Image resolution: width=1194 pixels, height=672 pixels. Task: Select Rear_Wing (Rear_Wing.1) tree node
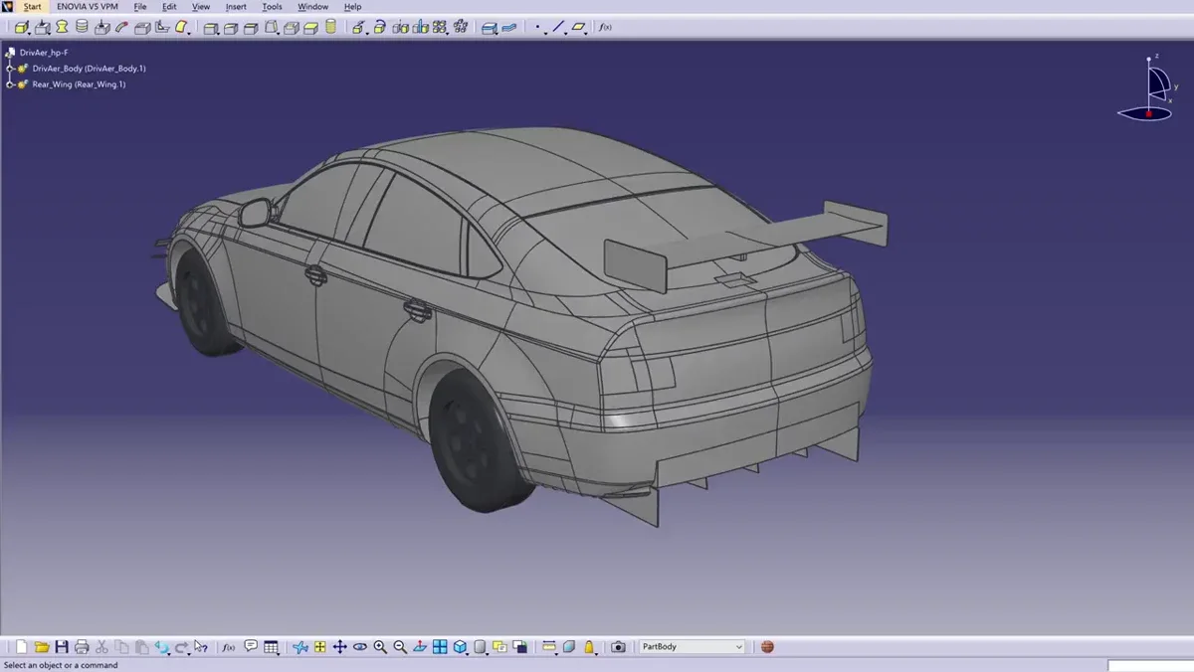point(79,84)
